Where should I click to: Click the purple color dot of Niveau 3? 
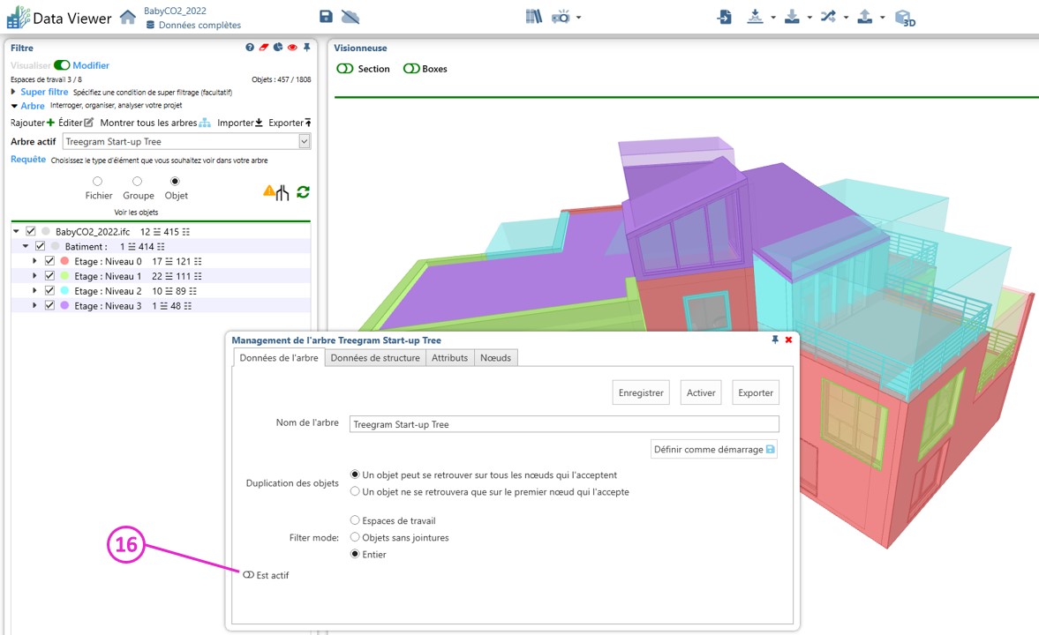[x=64, y=305]
